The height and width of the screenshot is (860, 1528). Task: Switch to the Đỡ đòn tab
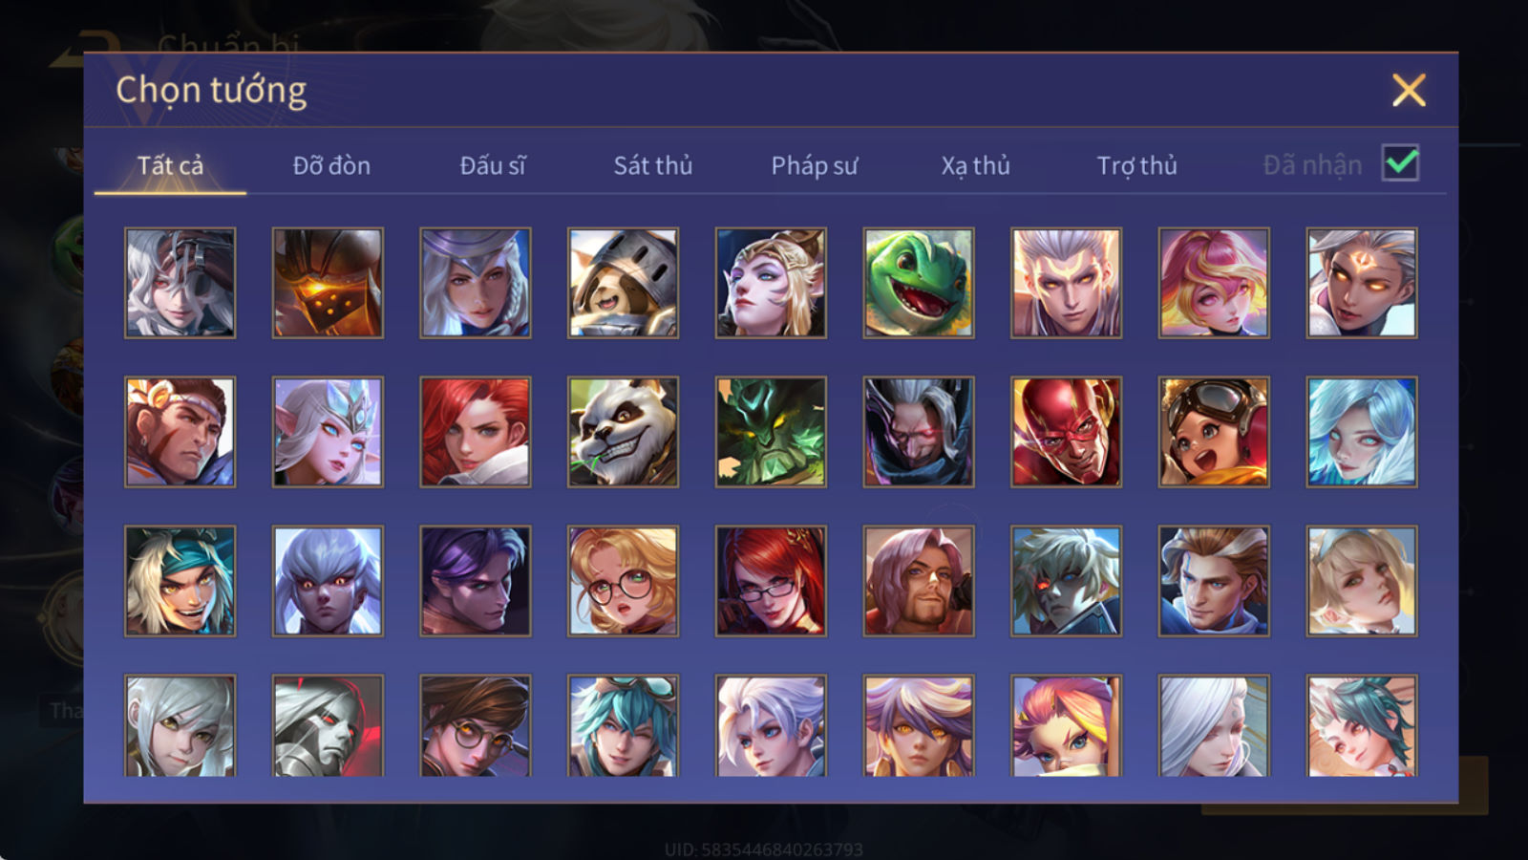[x=331, y=165]
